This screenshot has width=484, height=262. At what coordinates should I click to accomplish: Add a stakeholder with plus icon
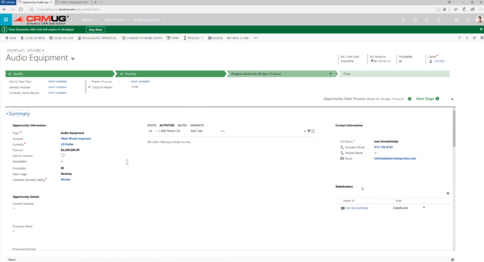pyautogui.click(x=448, y=193)
